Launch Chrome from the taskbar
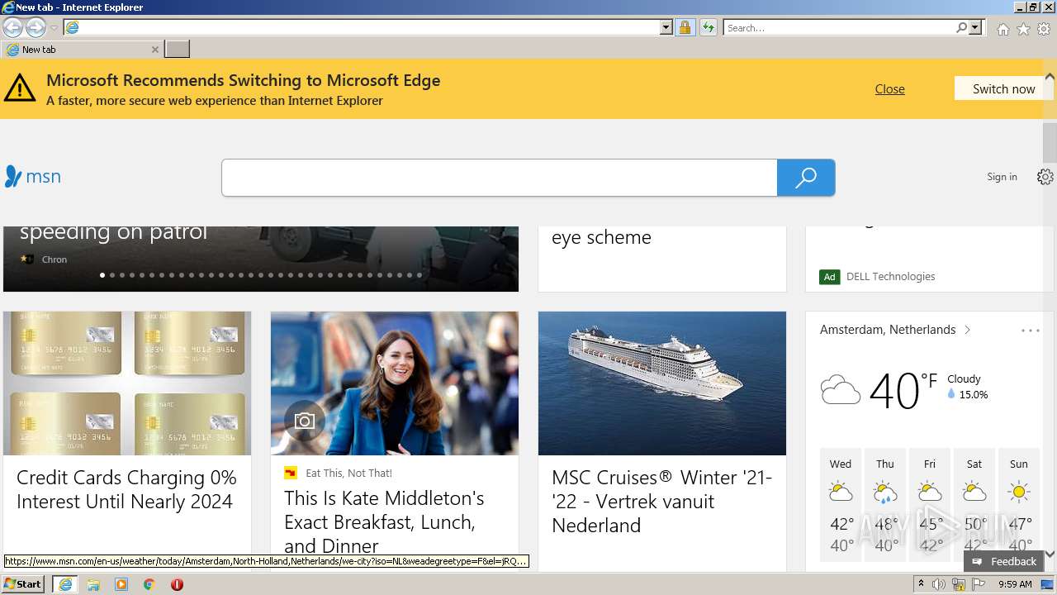The image size is (1057, 595). pyautogui.click(x=149, y=584)
